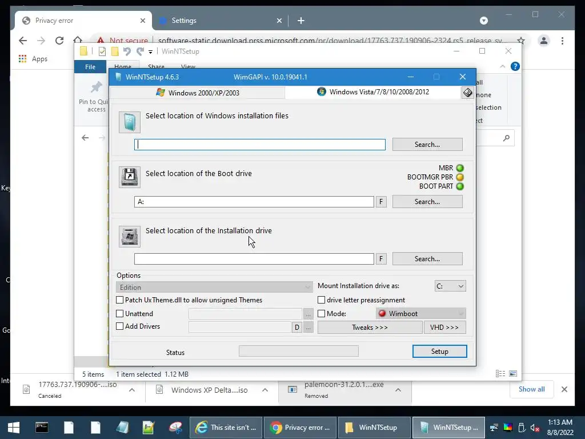The image size is (585, 439).
Task: Open the Windows Start menu
Action: [14, 428]
